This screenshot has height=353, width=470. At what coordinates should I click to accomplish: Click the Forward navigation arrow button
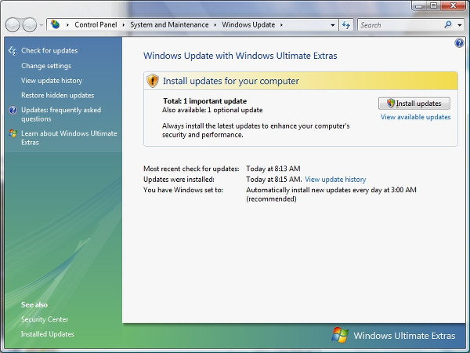(31, 25)
